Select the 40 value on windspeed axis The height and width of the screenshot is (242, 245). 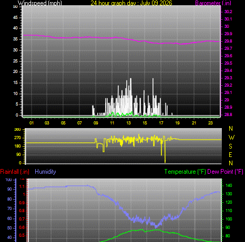(15, 28)
